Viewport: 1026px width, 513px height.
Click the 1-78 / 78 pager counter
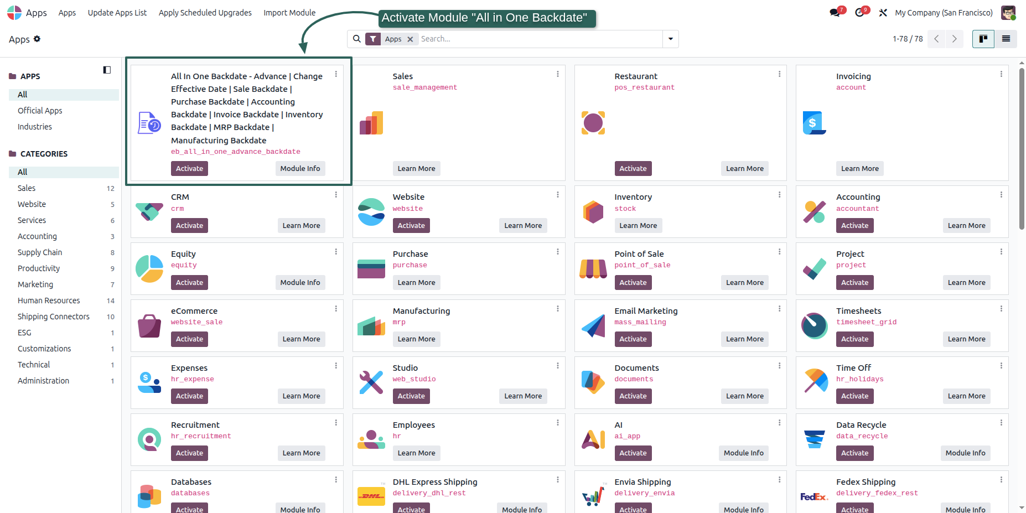click(908, 39)
